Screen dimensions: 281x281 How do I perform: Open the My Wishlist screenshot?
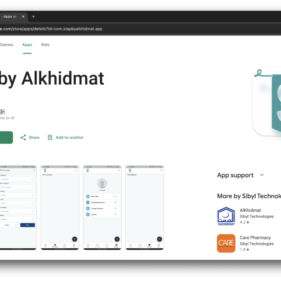pos(145,208)
